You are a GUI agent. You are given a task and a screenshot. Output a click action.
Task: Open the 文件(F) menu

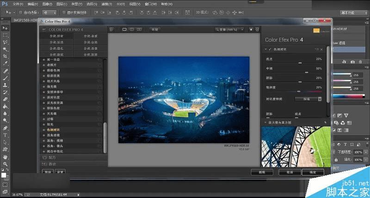click(18, 4)
